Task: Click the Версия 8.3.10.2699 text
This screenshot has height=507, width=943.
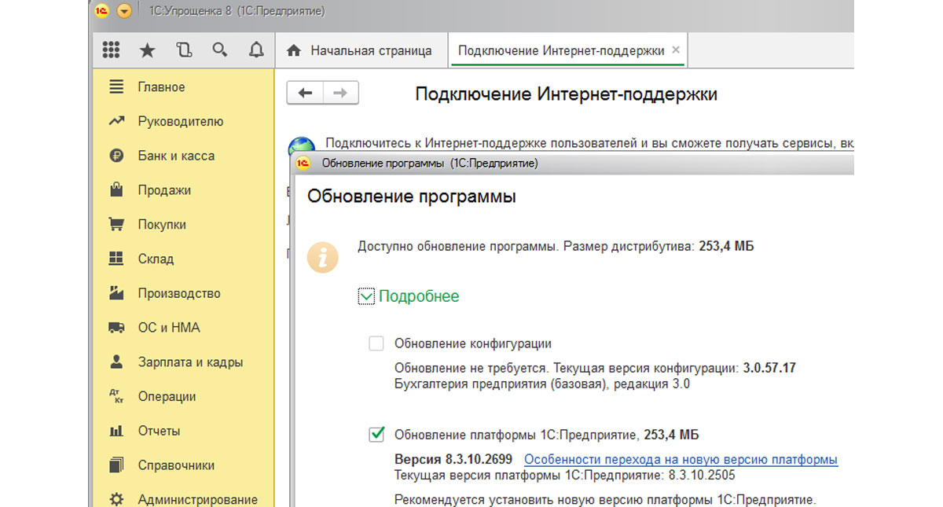Action: pos(453,459)
